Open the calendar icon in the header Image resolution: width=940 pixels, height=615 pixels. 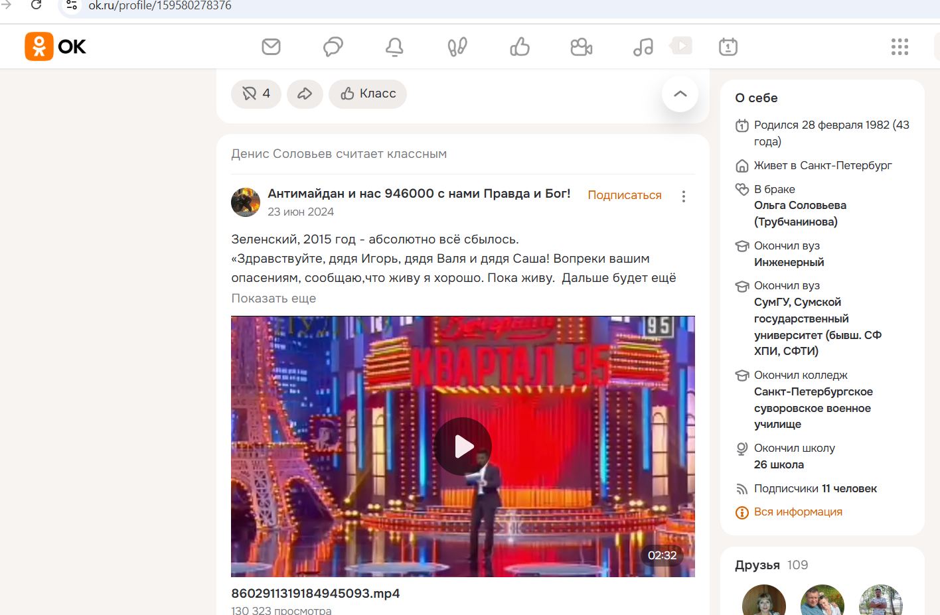[x=728, y=46]
